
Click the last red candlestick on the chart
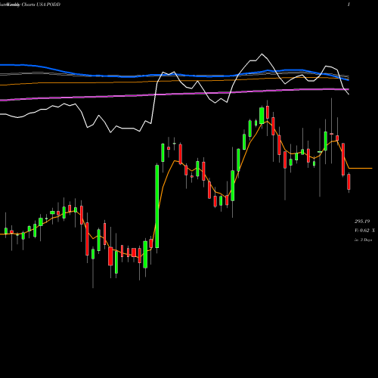click(349, 181)
